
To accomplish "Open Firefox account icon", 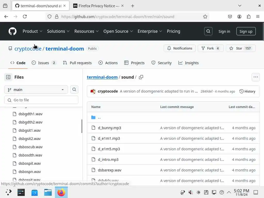I will pyautogui.click(x=239, y=16).
